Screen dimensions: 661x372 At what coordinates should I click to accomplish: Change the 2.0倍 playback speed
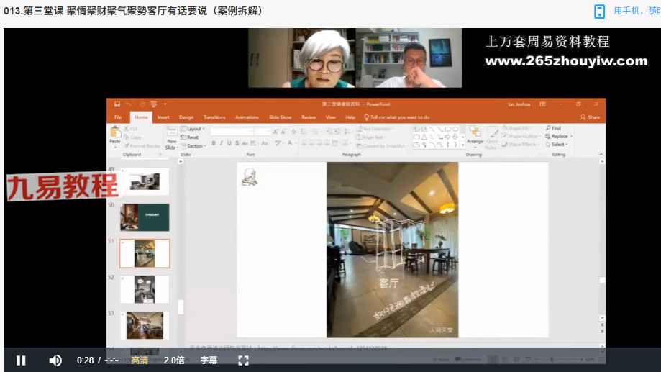tap(173, 360)
